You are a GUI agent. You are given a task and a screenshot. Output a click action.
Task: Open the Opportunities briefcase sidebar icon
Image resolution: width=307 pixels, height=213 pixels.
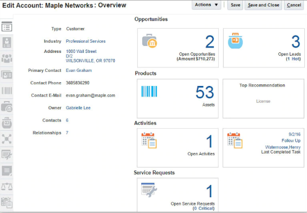[7, 107]
